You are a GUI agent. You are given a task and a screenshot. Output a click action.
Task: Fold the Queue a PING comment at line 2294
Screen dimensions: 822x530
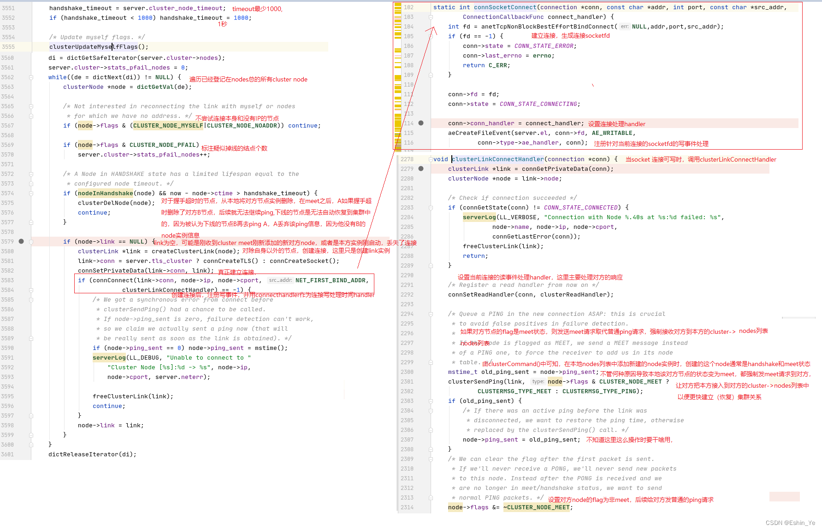(431, 314)
